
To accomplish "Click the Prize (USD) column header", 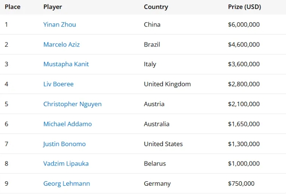I will pos(244,7).
